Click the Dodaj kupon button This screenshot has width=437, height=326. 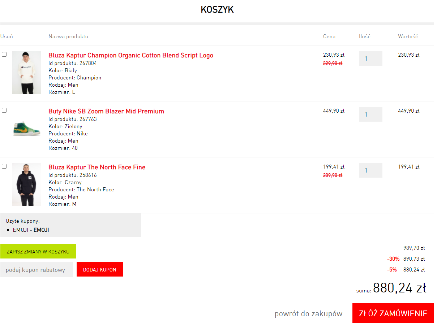click(x=100, y=269)
